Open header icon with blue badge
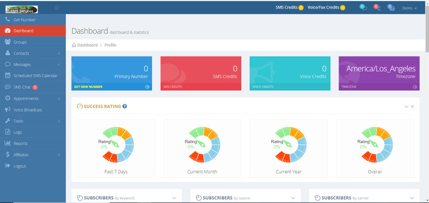The height and width of the screenshot is (203, 429). (391, 7)
